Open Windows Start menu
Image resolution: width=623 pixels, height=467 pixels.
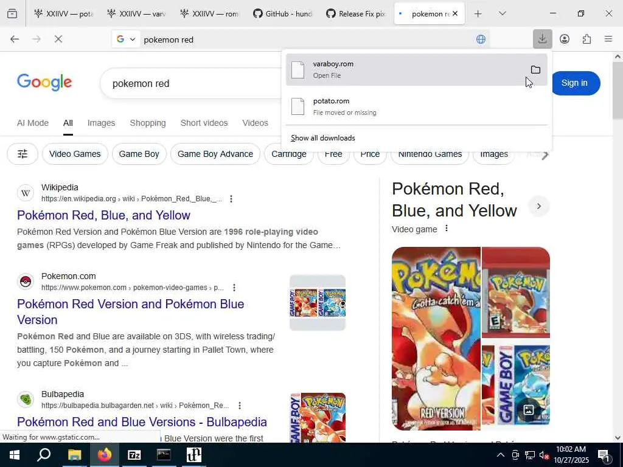pos(15,455)
